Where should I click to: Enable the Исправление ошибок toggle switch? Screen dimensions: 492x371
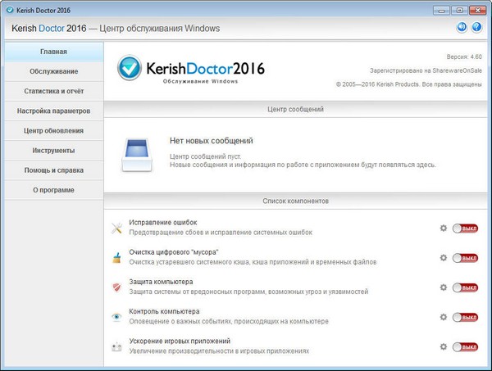tap(465, 228)
